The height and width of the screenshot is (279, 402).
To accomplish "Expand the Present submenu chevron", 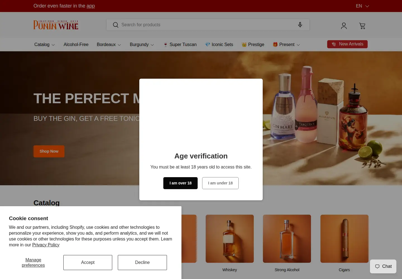I will pos(298,45).
